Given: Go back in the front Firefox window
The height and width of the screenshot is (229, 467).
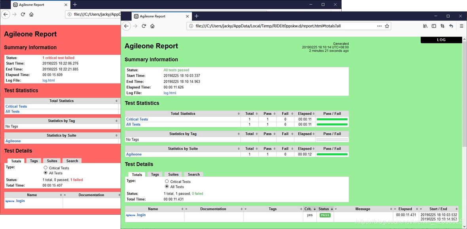Looking at the screenshot, I should coord(126,26).
